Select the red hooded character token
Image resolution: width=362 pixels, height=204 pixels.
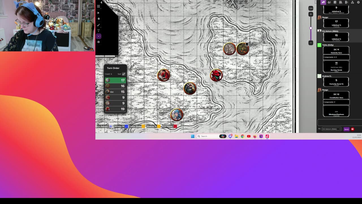216,75
